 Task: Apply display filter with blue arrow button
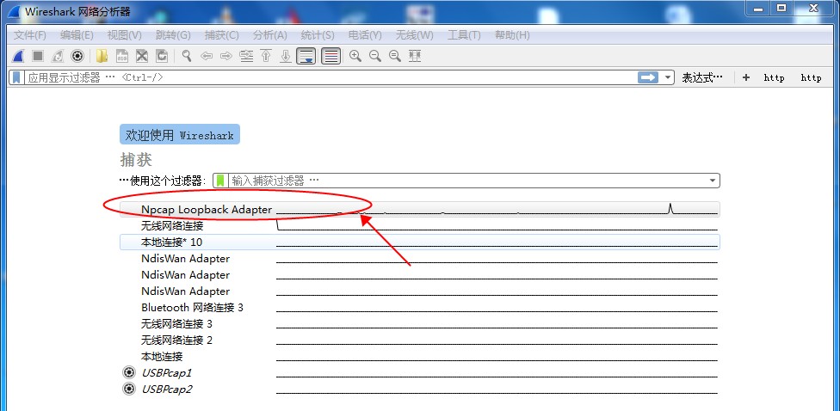[648, 77]
